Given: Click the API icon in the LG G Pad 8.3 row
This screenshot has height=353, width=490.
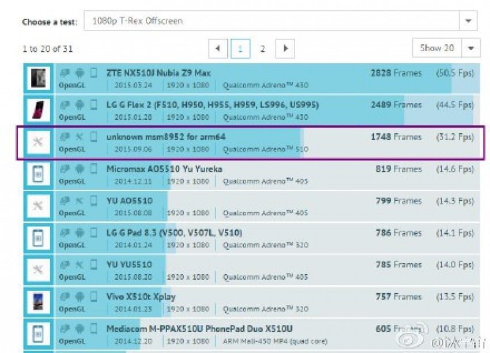Looking at the screenshot, I should click(65, 232).
